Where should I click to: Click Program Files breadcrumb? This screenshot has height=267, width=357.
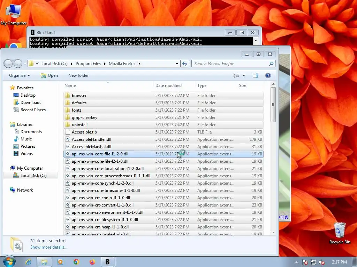(x=88, y=64)
